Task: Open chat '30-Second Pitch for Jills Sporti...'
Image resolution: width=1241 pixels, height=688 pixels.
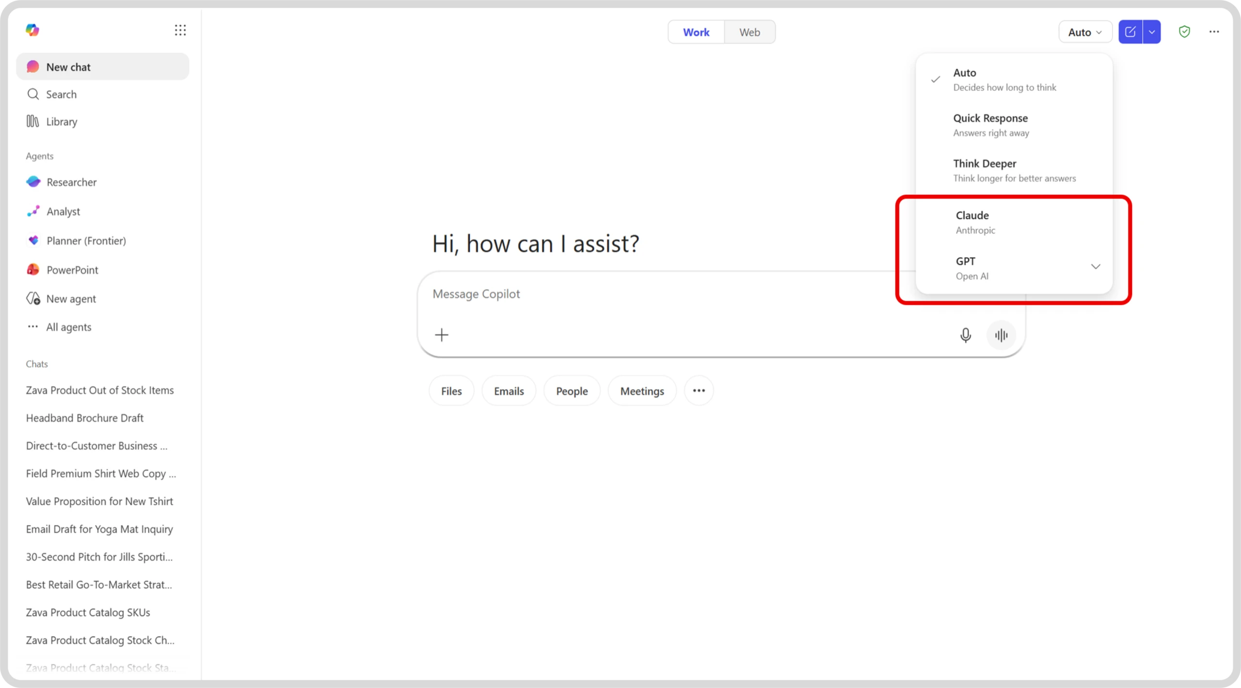Action: click(x=99, y=557)
